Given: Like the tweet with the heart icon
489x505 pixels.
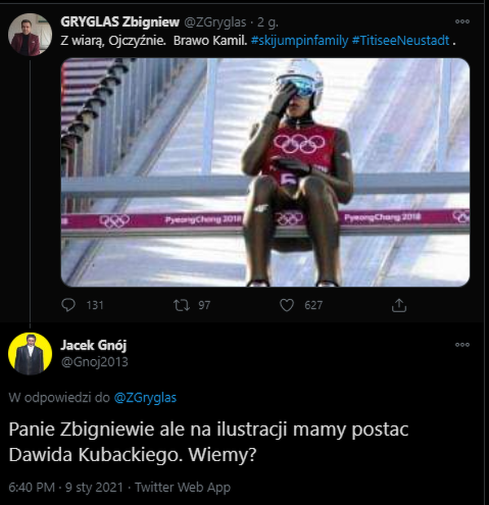Looking at the screenshot, I should point(287,305).
